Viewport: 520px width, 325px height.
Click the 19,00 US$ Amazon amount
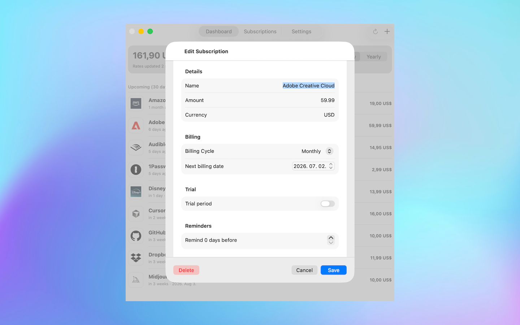coord(381,103)
